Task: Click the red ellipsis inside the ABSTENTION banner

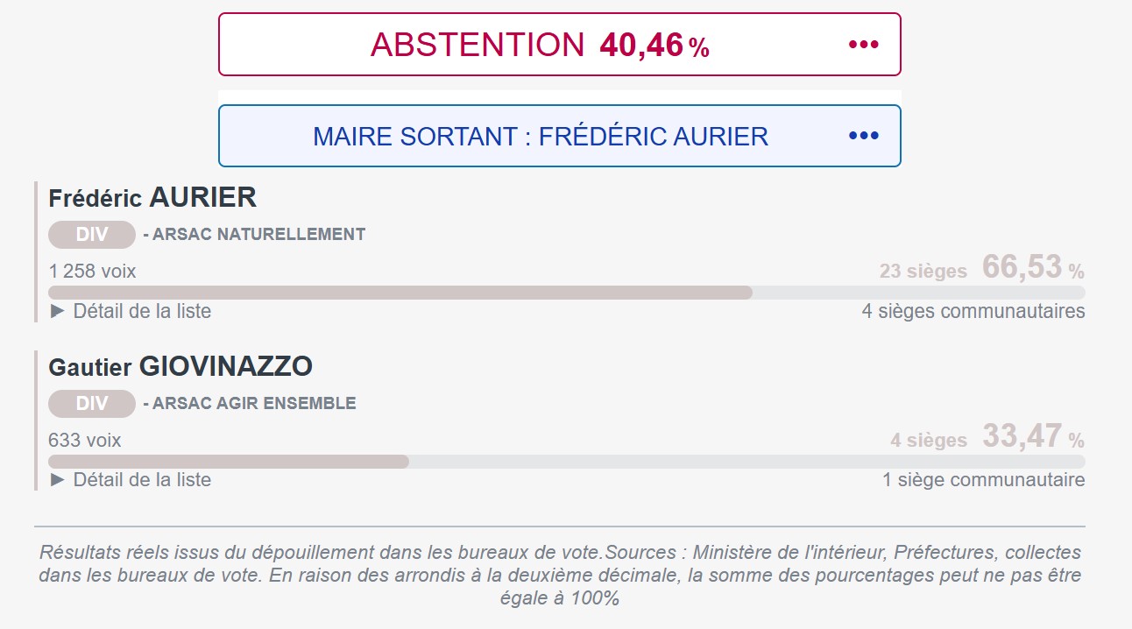Action: (862, 44)
